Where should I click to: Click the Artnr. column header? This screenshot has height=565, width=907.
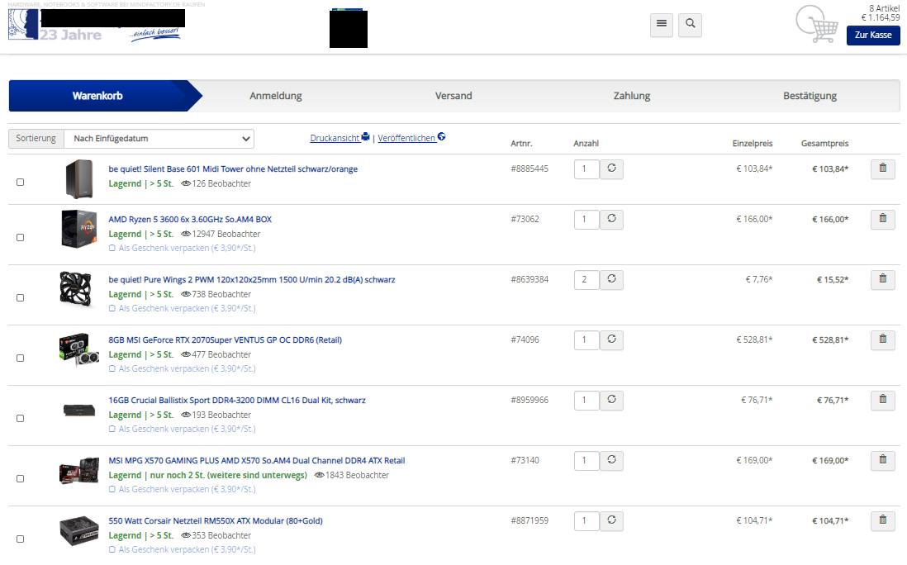pos(521,144)
